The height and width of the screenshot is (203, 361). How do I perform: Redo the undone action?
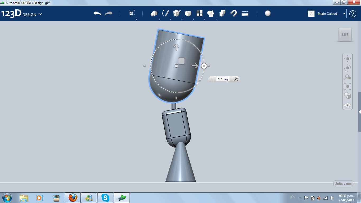[109, 13]
